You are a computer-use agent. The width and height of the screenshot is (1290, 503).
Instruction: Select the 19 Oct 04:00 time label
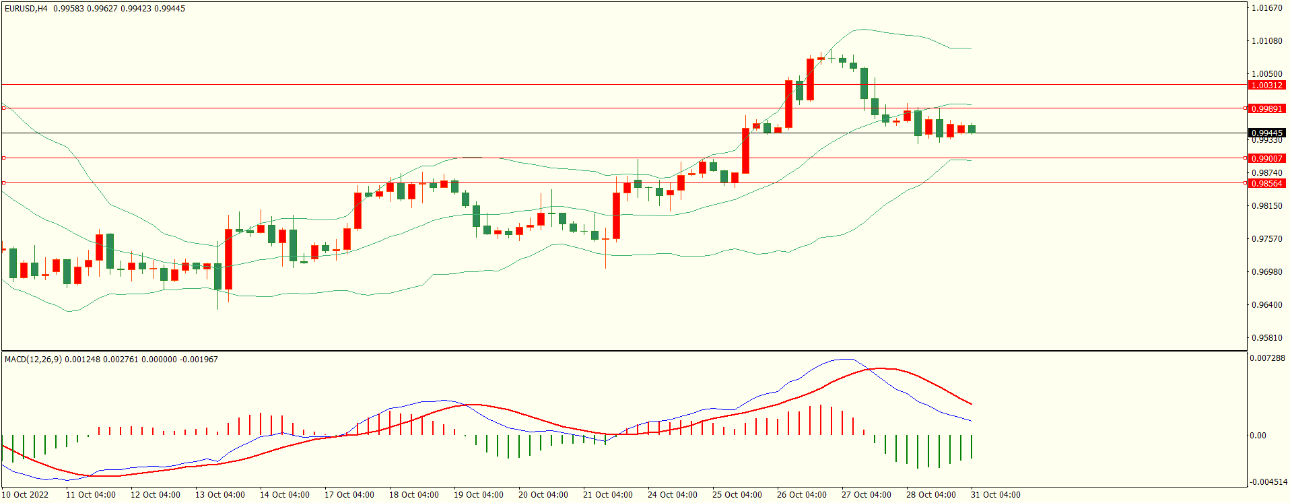click(x=479, y=495)
